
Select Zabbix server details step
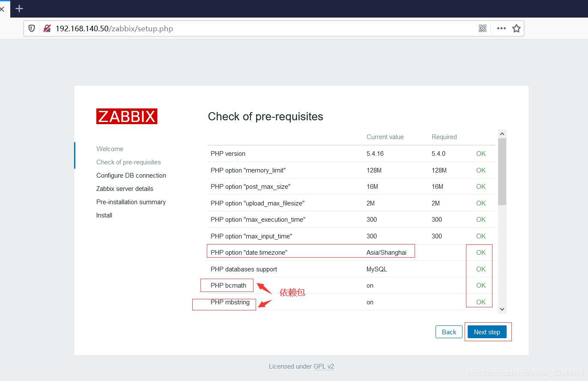click(x=125, y=189)
